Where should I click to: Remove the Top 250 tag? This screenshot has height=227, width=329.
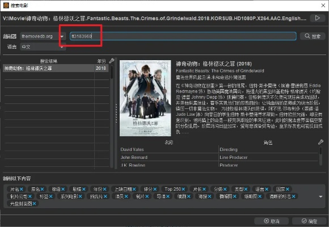(183, 189)
